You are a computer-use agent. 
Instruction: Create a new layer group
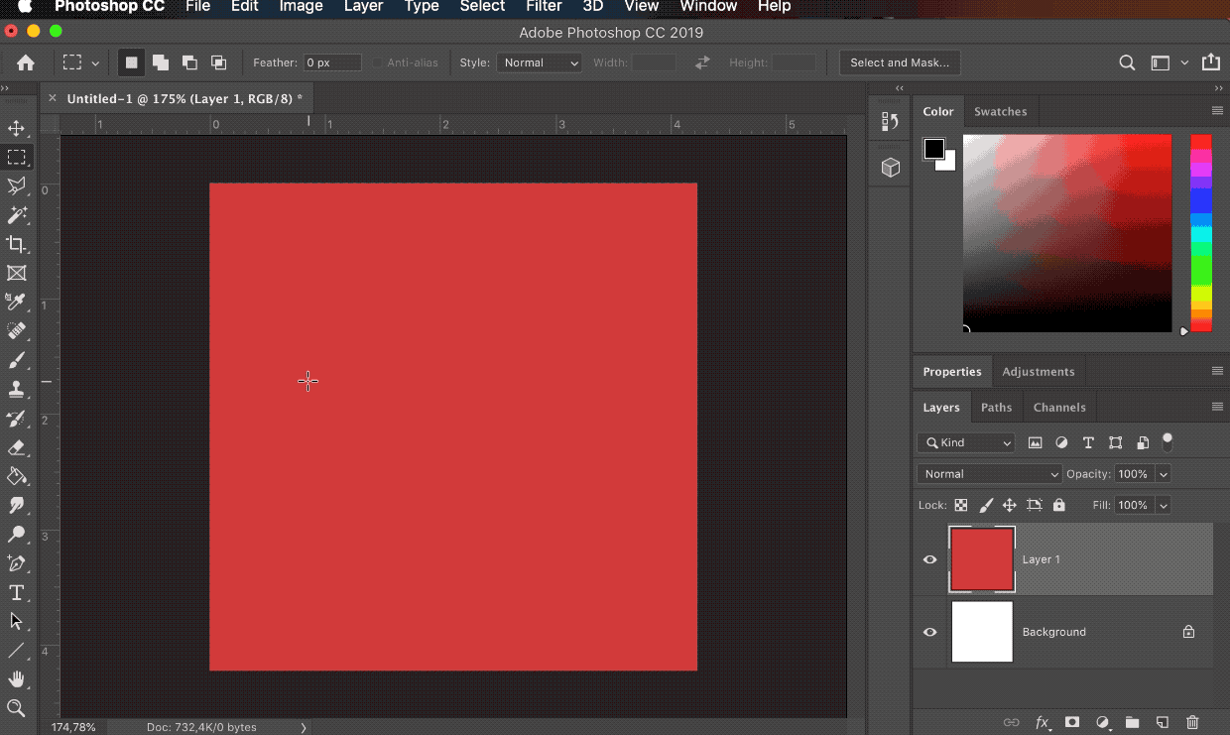(x=1134, y=722)
